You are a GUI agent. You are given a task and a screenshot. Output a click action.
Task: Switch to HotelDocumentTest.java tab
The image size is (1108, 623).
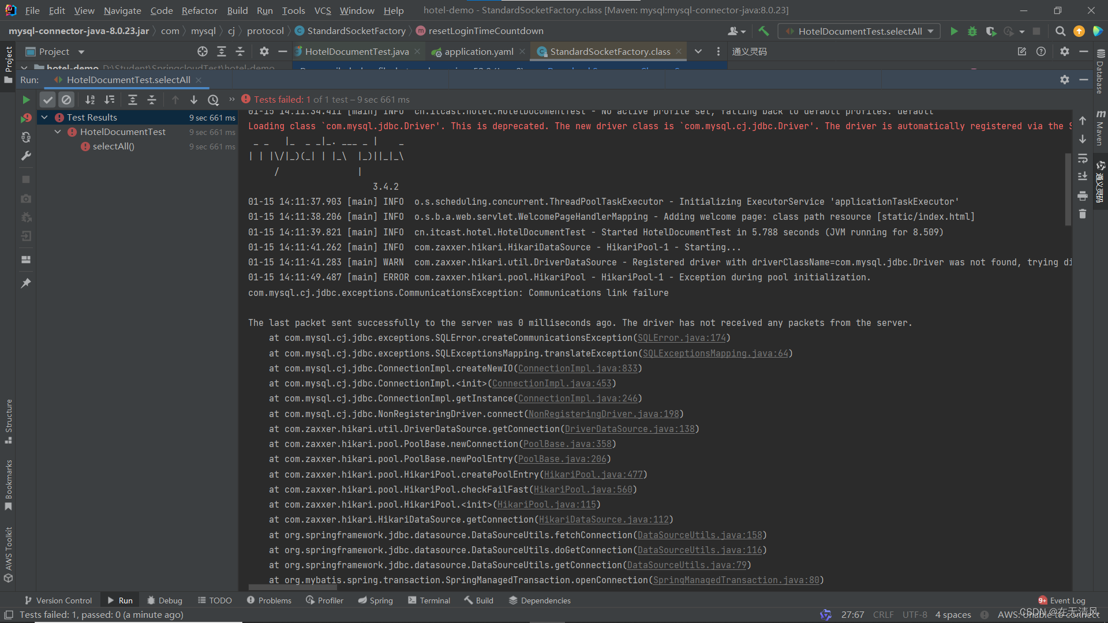tap(357, 51)
